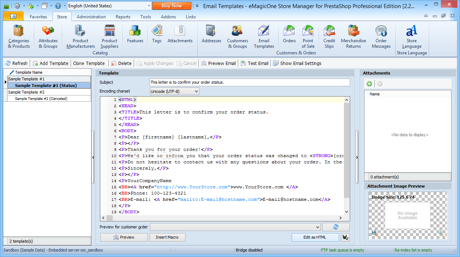The width and height of the screenshot is (460, 257).
Task: Click the Word editor icon button
Action: pyautogui.click(x=345, y=237)
